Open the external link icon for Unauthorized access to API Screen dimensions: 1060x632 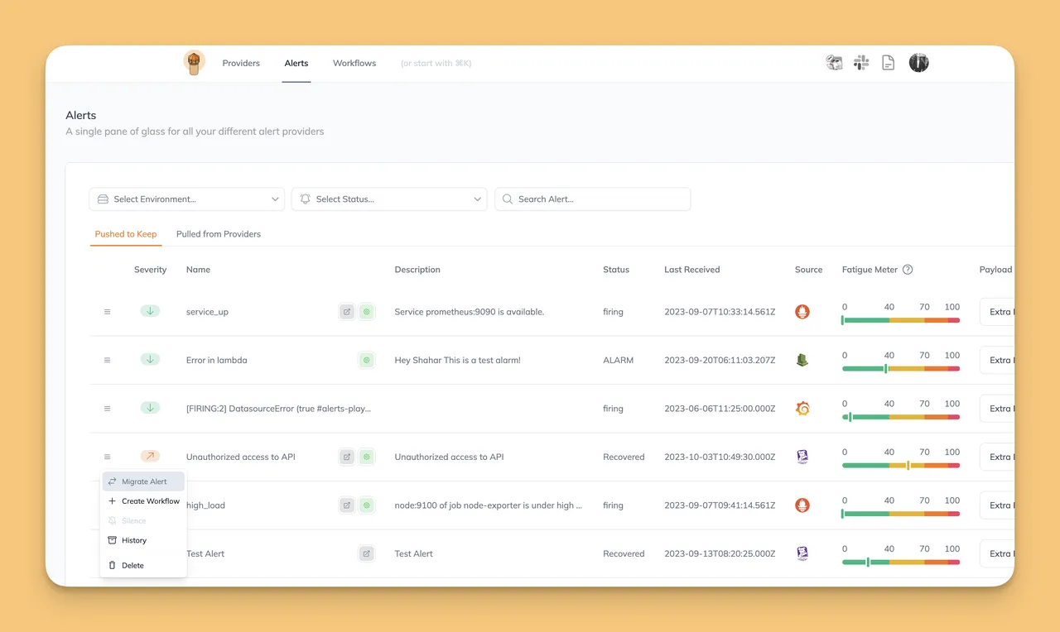click(x=347, y=457)
